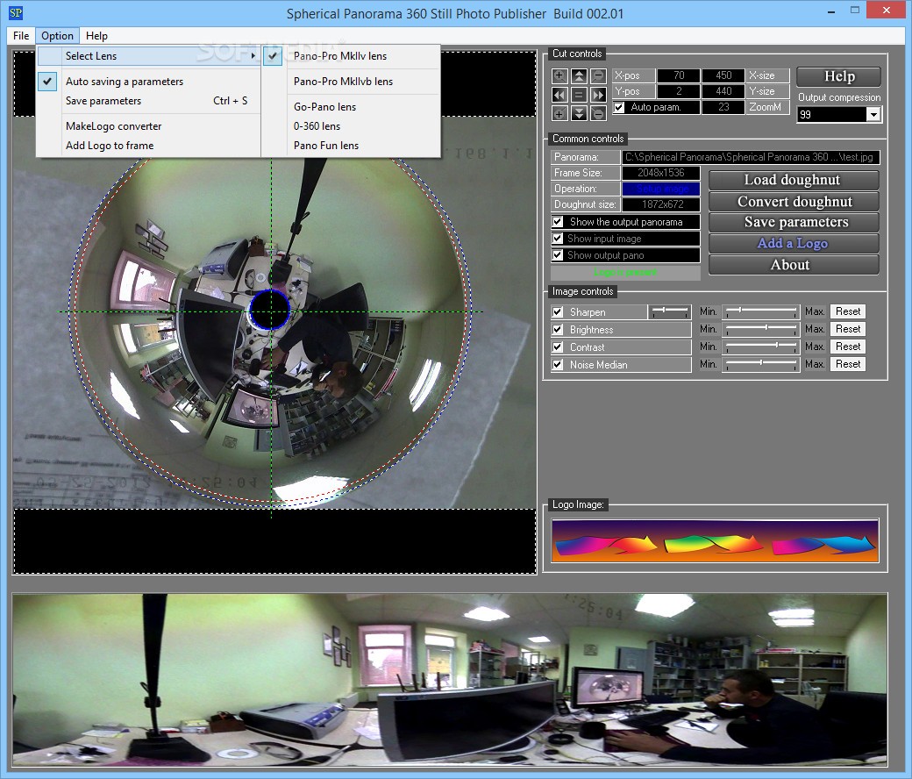Toggle the Auto param. checkbox

[619, 107]
